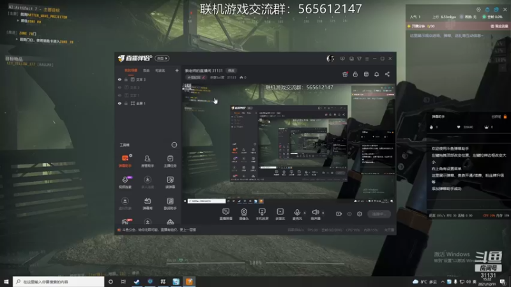Viewport: 511px width, 287px height.
Task: Click the bell notification icon above preview
Action: pos(376,74)
